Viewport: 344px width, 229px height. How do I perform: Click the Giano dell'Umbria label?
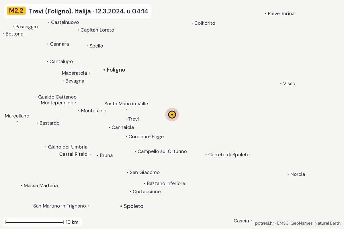[68, 147]
